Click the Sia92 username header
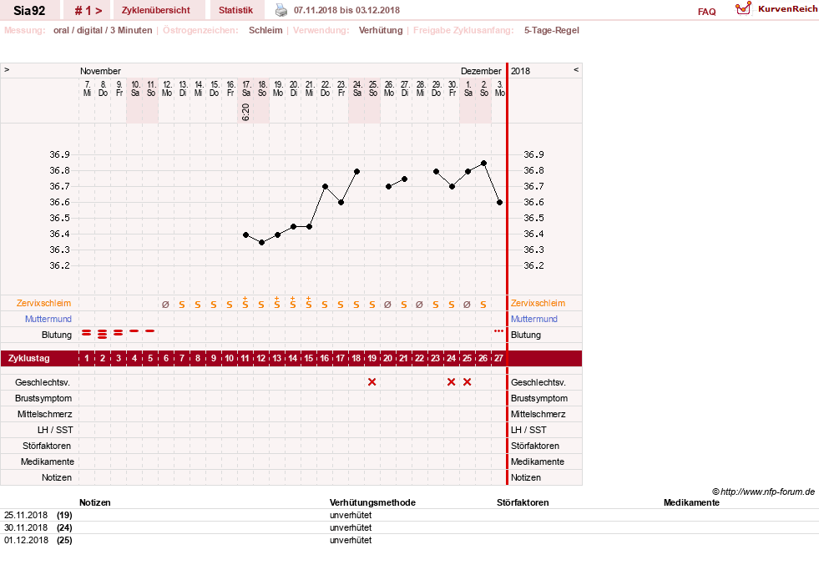This screenshot has width=819, height=585. click(29, 10)
